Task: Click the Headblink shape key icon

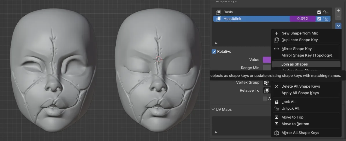Action: [218, 19]
